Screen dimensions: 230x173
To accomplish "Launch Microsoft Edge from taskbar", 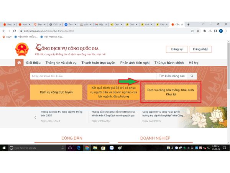I will click(x=79, y=148).
